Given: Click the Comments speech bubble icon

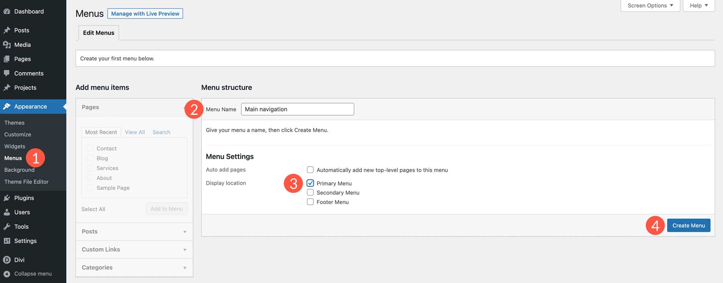Looking at the screenshot, I should [7, 73].
